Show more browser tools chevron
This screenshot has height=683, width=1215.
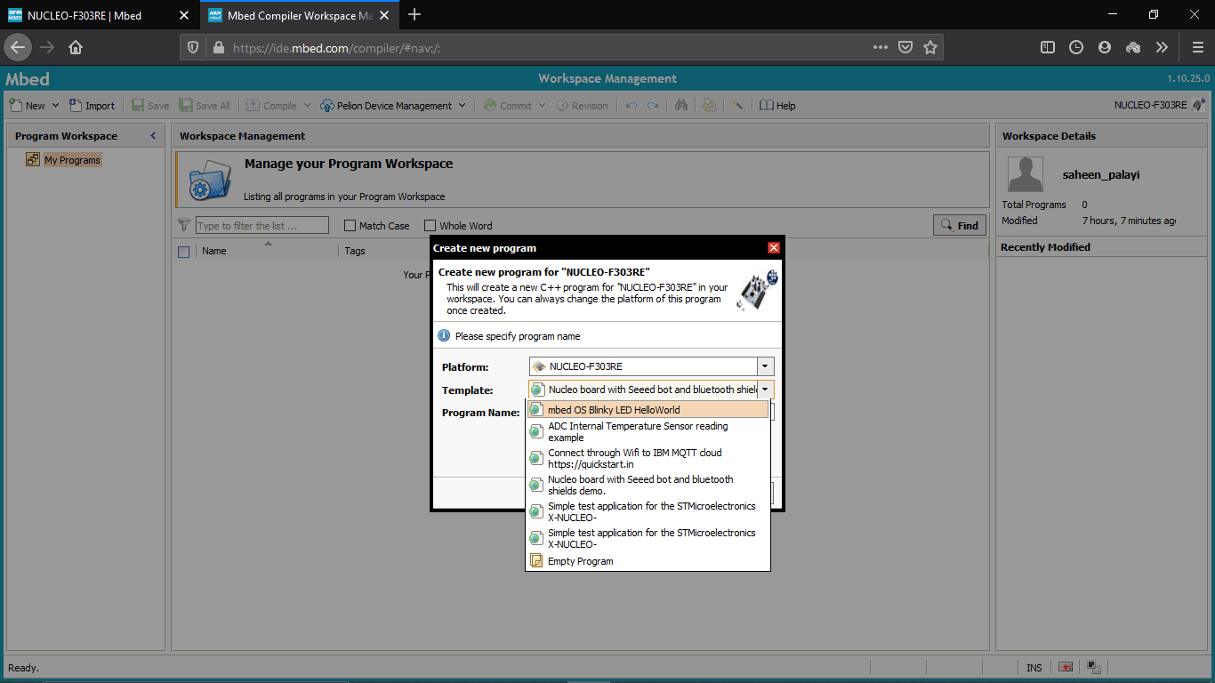coord(1162,47)
